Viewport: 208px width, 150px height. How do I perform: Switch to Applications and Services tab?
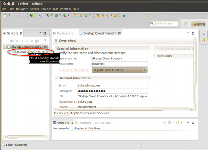pyautogui.click(x=90, y=113)
